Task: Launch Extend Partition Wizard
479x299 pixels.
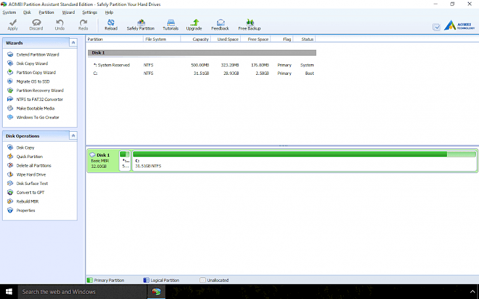Action: (x=37, y=54)
